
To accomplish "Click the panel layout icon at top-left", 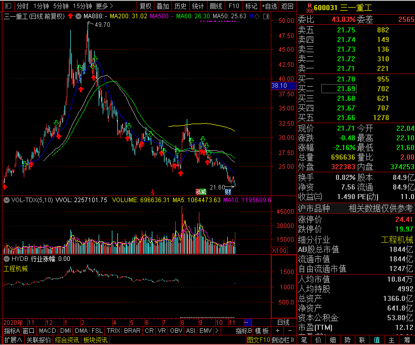I will click(7, 6).
